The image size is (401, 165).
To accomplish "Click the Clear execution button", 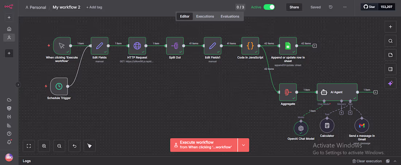I will pyautogui.click(x=367, y=161).
